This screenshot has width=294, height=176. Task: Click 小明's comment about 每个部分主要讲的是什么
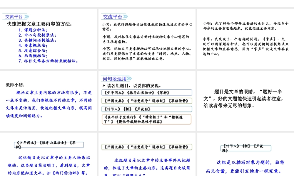click(x=246, y=26)
